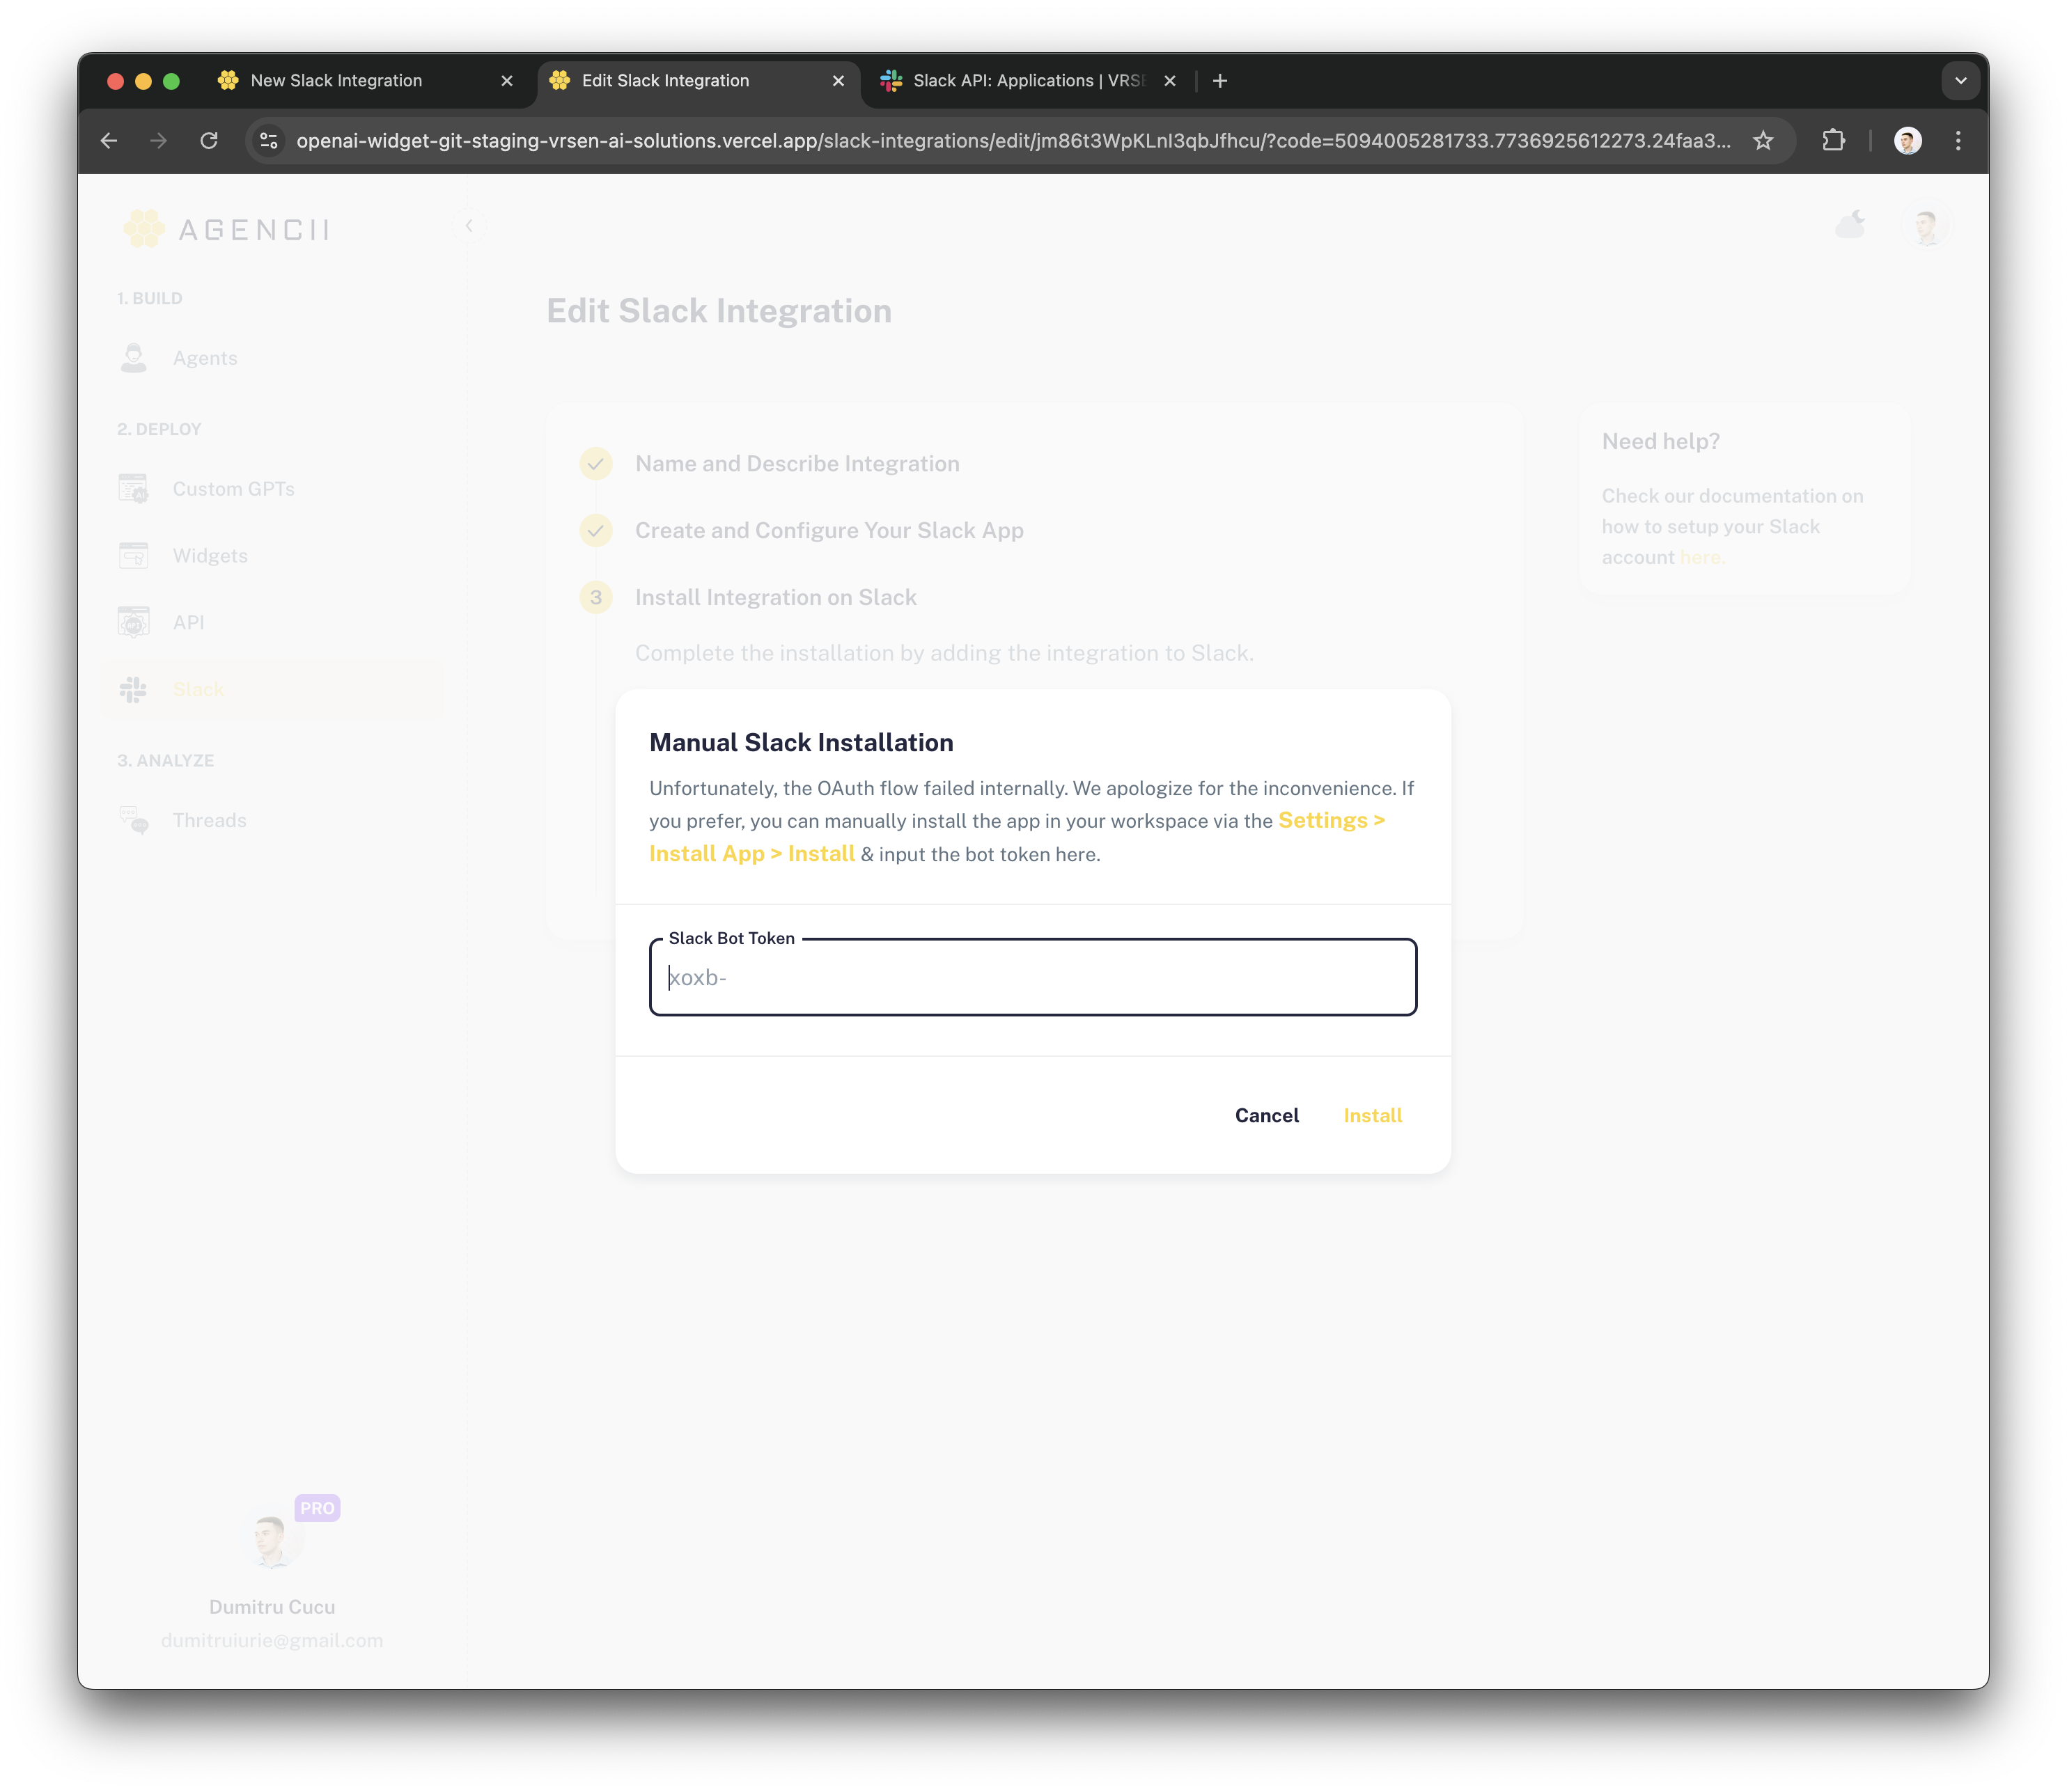View site information icon in address bar
This screenshot has width=2067, height=1792.
[269, 141]
